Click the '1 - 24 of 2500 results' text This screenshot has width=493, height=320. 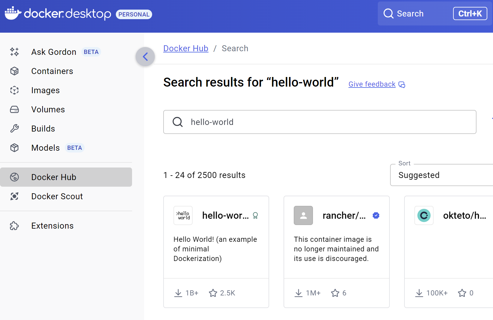[x=204, y=175]
